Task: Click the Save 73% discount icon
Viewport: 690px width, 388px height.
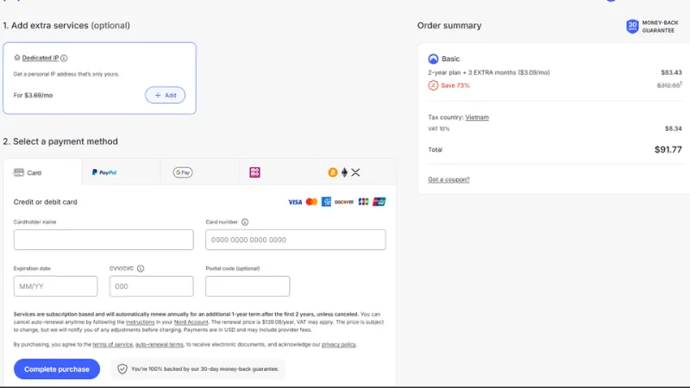Action: (434, 85)
